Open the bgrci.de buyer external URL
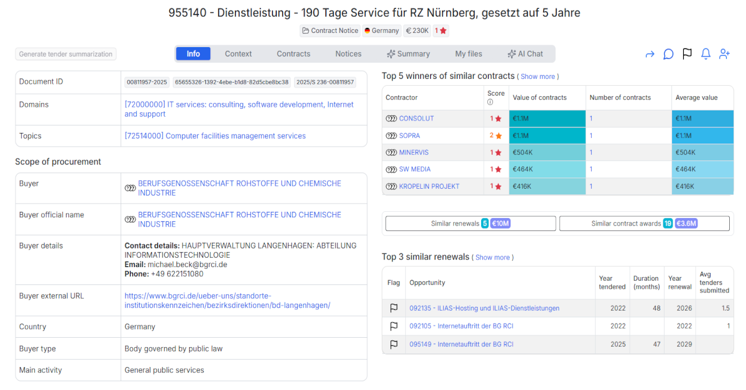 228,301
